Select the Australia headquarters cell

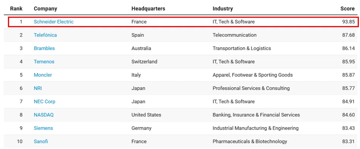click(x=141, y=48)
